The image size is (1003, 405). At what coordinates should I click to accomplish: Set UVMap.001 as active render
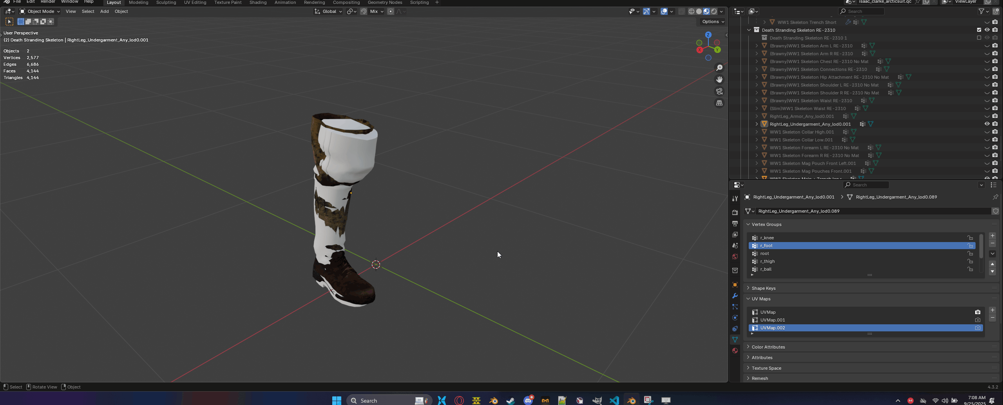point(978,320)
